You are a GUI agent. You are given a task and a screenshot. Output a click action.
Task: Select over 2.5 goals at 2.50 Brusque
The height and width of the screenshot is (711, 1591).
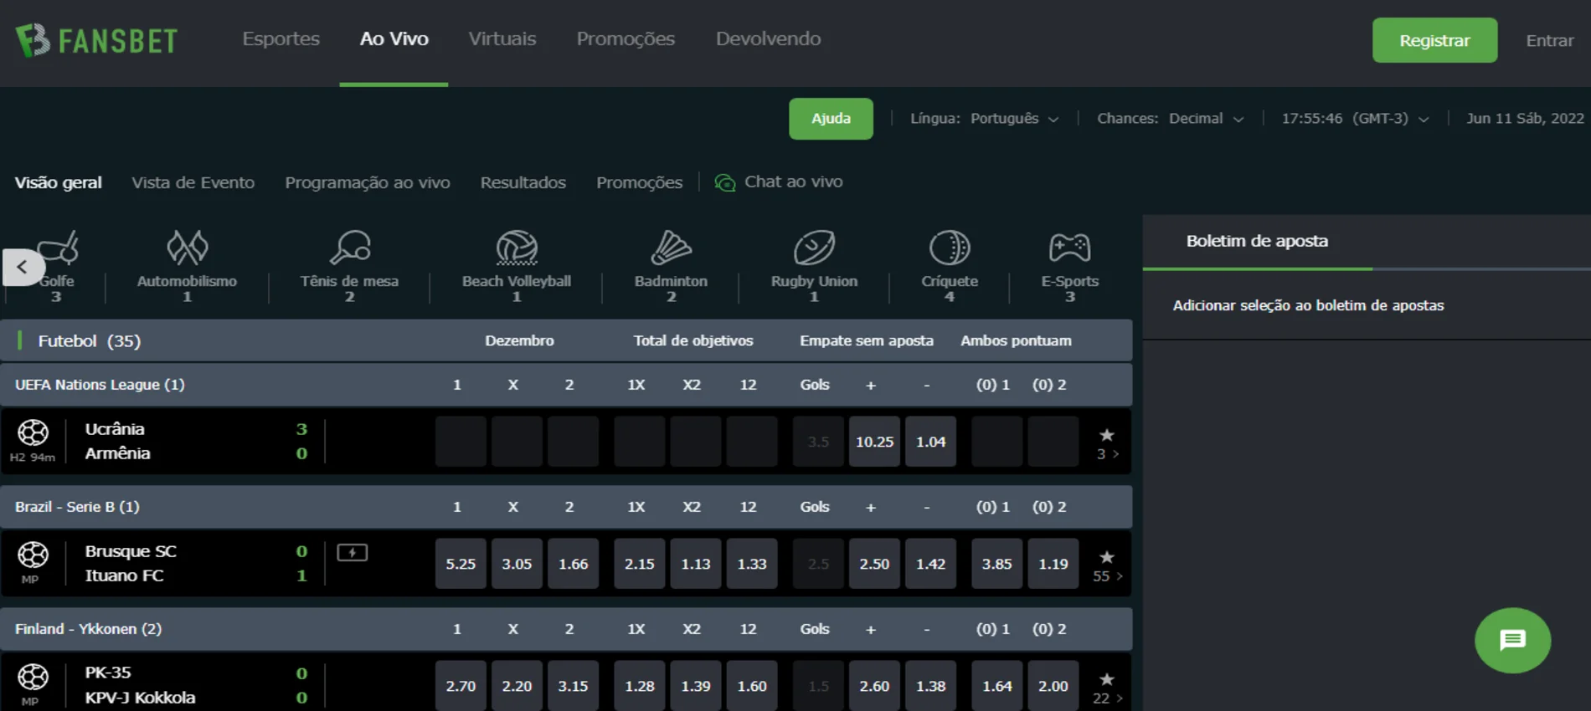pyautogui.click(x=874, y=564)
